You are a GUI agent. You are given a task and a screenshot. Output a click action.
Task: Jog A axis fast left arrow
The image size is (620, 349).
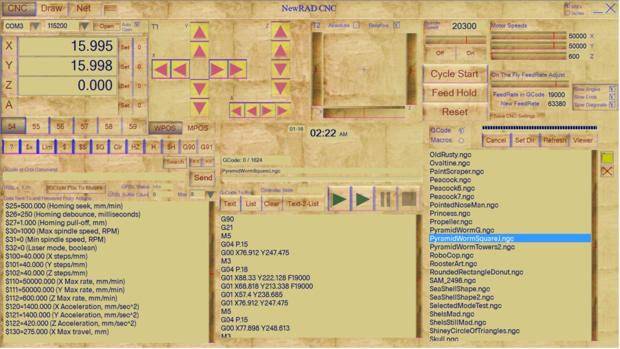pyautogui.click(x=237, y=111)
